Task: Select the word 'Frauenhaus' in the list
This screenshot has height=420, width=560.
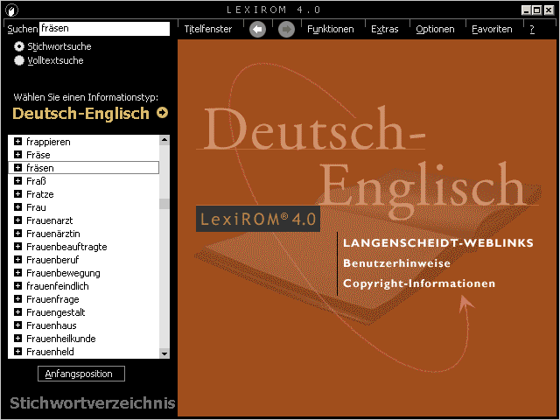Action: pos(52,325)
